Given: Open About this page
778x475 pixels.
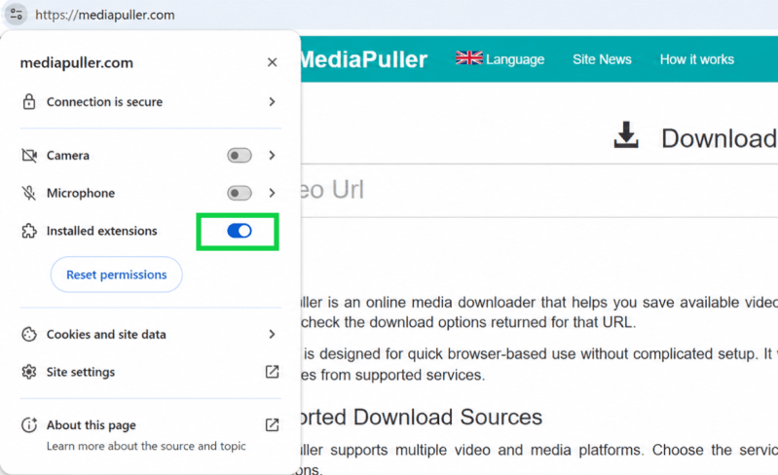Looking at the screenshot, I should pyautogui.click(x=150, y=434).
